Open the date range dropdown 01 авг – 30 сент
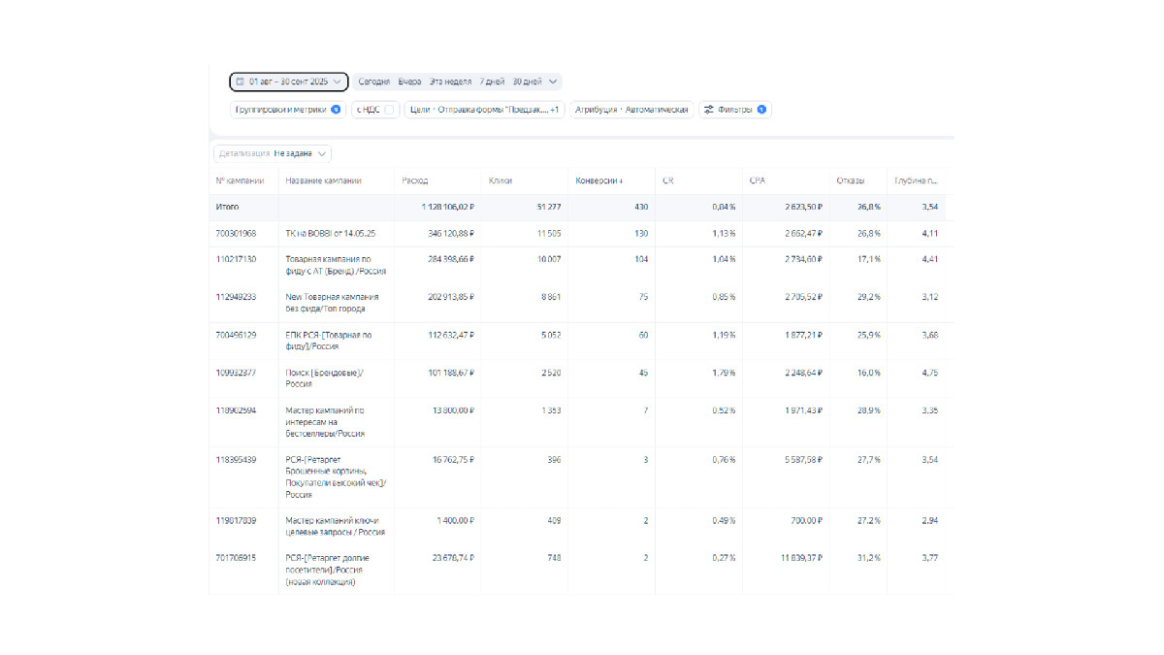 click(288, 82)
